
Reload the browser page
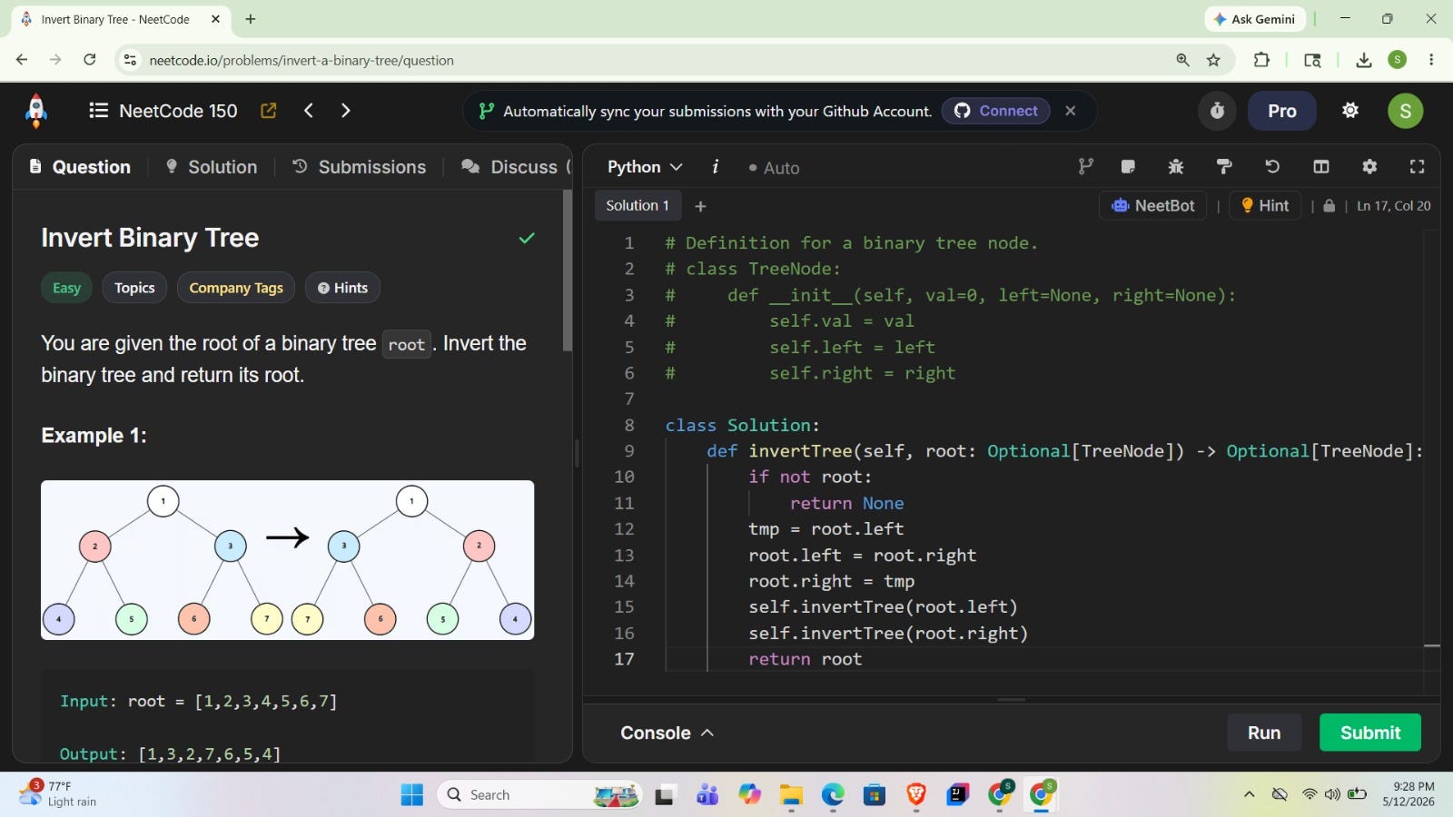click(x=89, y=60)
